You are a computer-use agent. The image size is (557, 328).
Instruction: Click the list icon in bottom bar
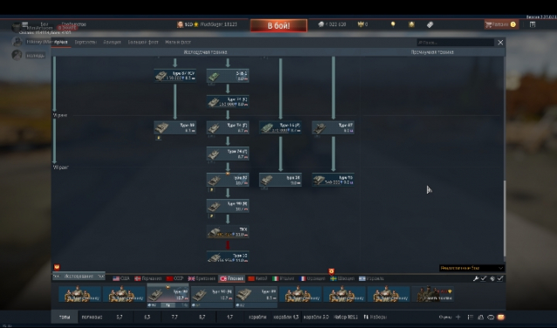click(x=471, y=317)
